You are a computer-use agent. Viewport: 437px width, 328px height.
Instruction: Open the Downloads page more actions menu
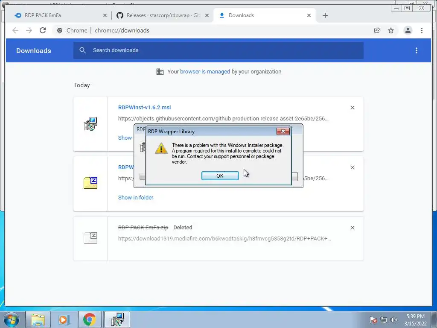(417, 50)
